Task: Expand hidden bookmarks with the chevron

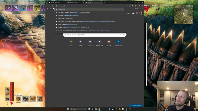Action: [132, 9]
